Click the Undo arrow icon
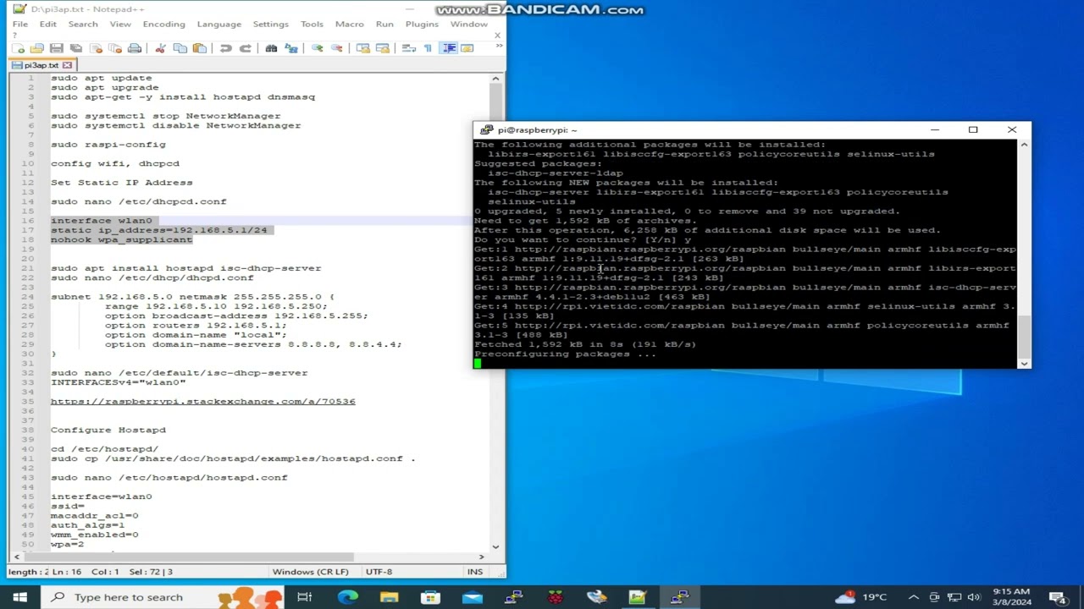 pos(226,48)
